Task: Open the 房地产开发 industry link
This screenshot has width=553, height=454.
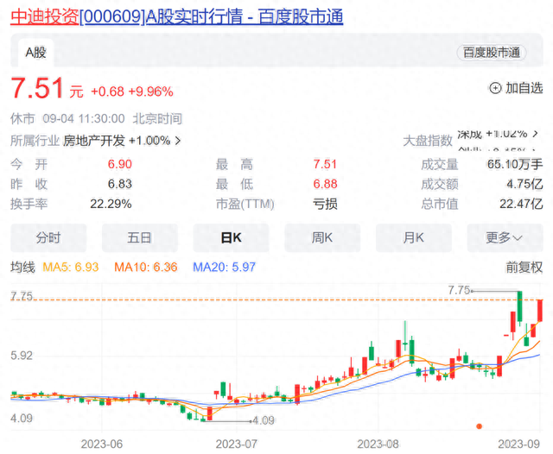Action: (94, 141)
